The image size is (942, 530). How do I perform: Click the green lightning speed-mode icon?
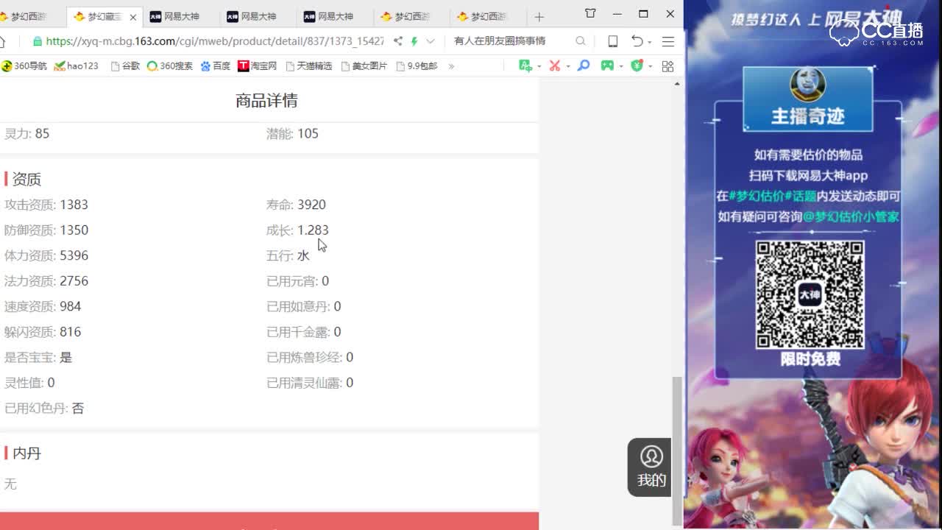click(414, 41)
